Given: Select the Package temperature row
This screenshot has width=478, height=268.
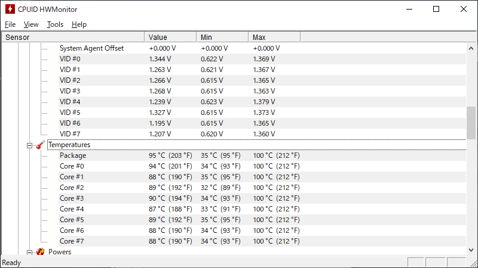Looking at the screenshot, I should click(x=262, y=155).
